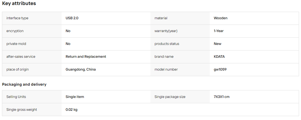Click the Packaging and delivery heading

[24, 84]
